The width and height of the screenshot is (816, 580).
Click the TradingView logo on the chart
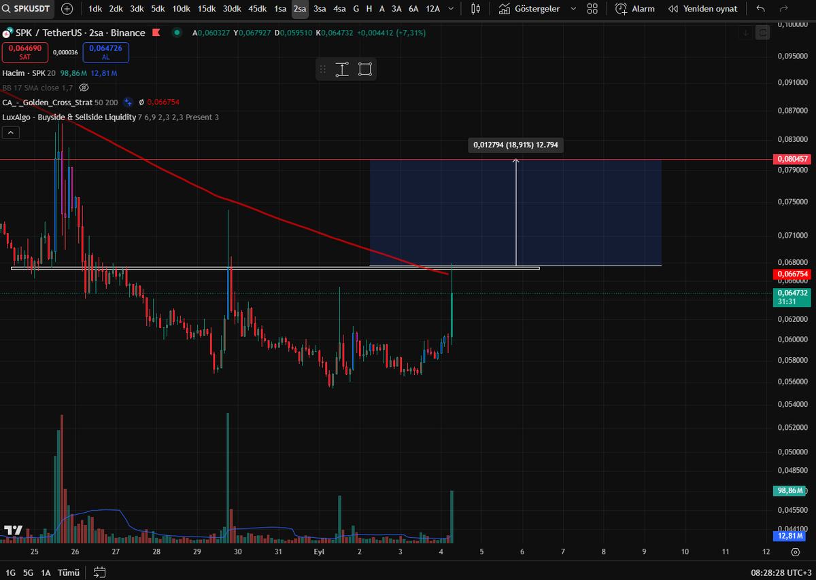(x=14, y=530)
